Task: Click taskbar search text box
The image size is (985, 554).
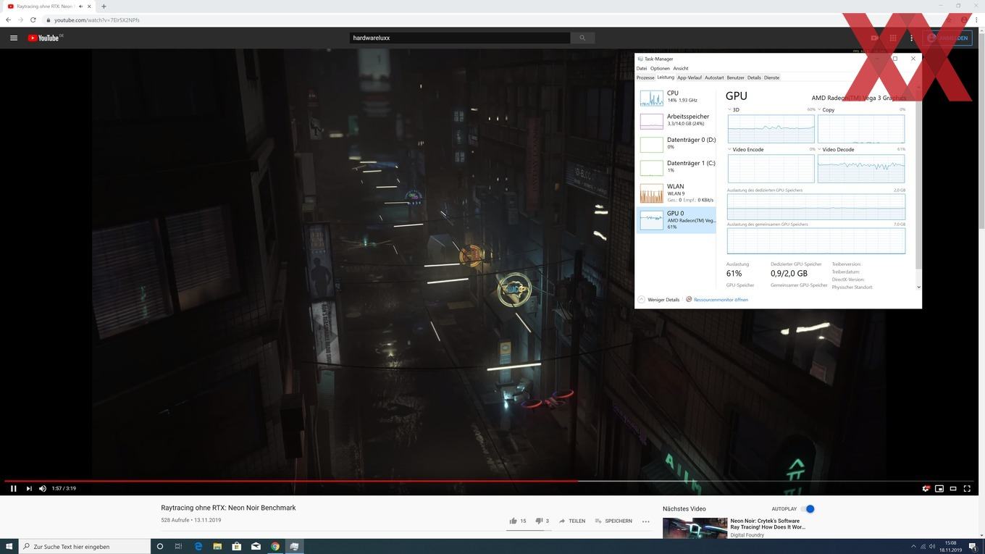Action: point(85,546)
